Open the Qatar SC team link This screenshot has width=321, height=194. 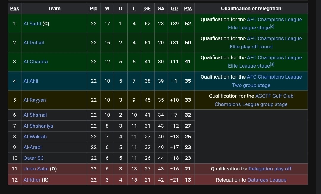click(34, 158)
